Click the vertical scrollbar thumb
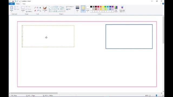 point(163,30)
